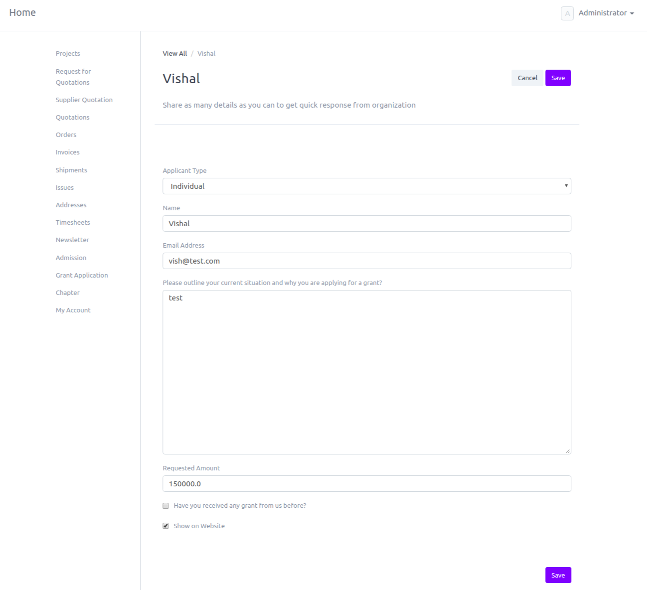Uncheck the Show on Website checkbox
This screenshot has width=647, height=590.
point(166,526)
